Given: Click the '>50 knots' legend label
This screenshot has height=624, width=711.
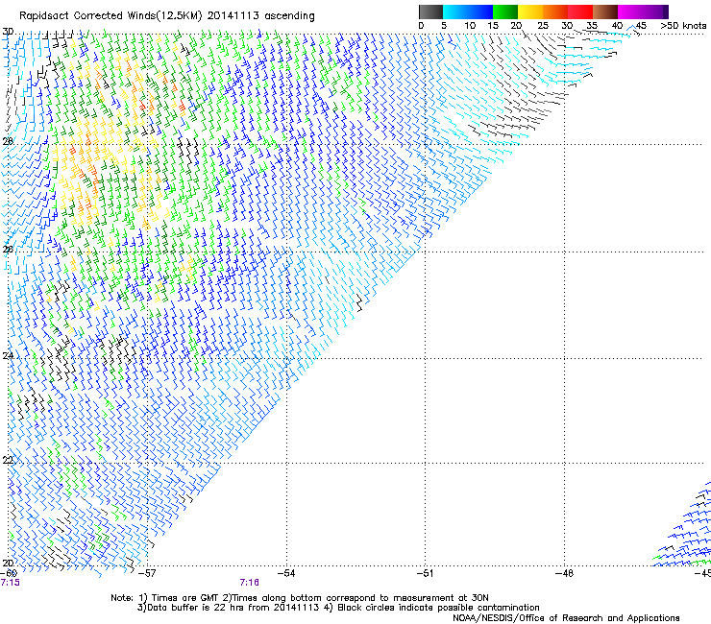Looking at the screenshot, I should pyautogui.click(x=683, y=26).
